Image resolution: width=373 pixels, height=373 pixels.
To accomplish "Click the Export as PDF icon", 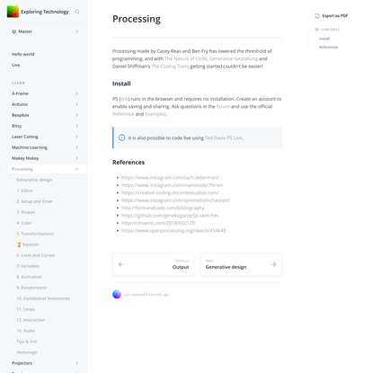I will (317, 16).
